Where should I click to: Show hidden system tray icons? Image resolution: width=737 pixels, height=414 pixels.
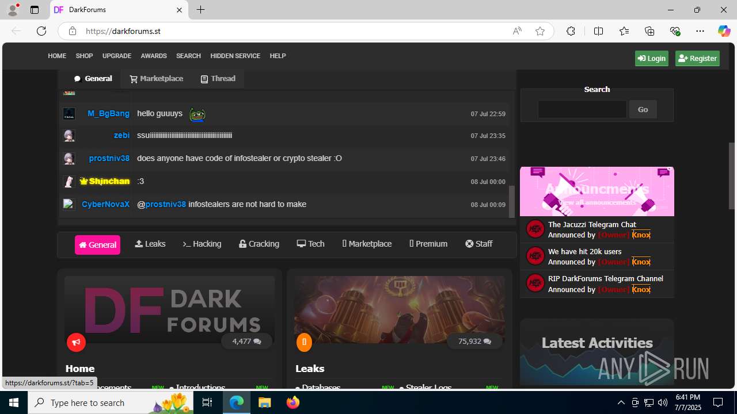coord(621,402)
